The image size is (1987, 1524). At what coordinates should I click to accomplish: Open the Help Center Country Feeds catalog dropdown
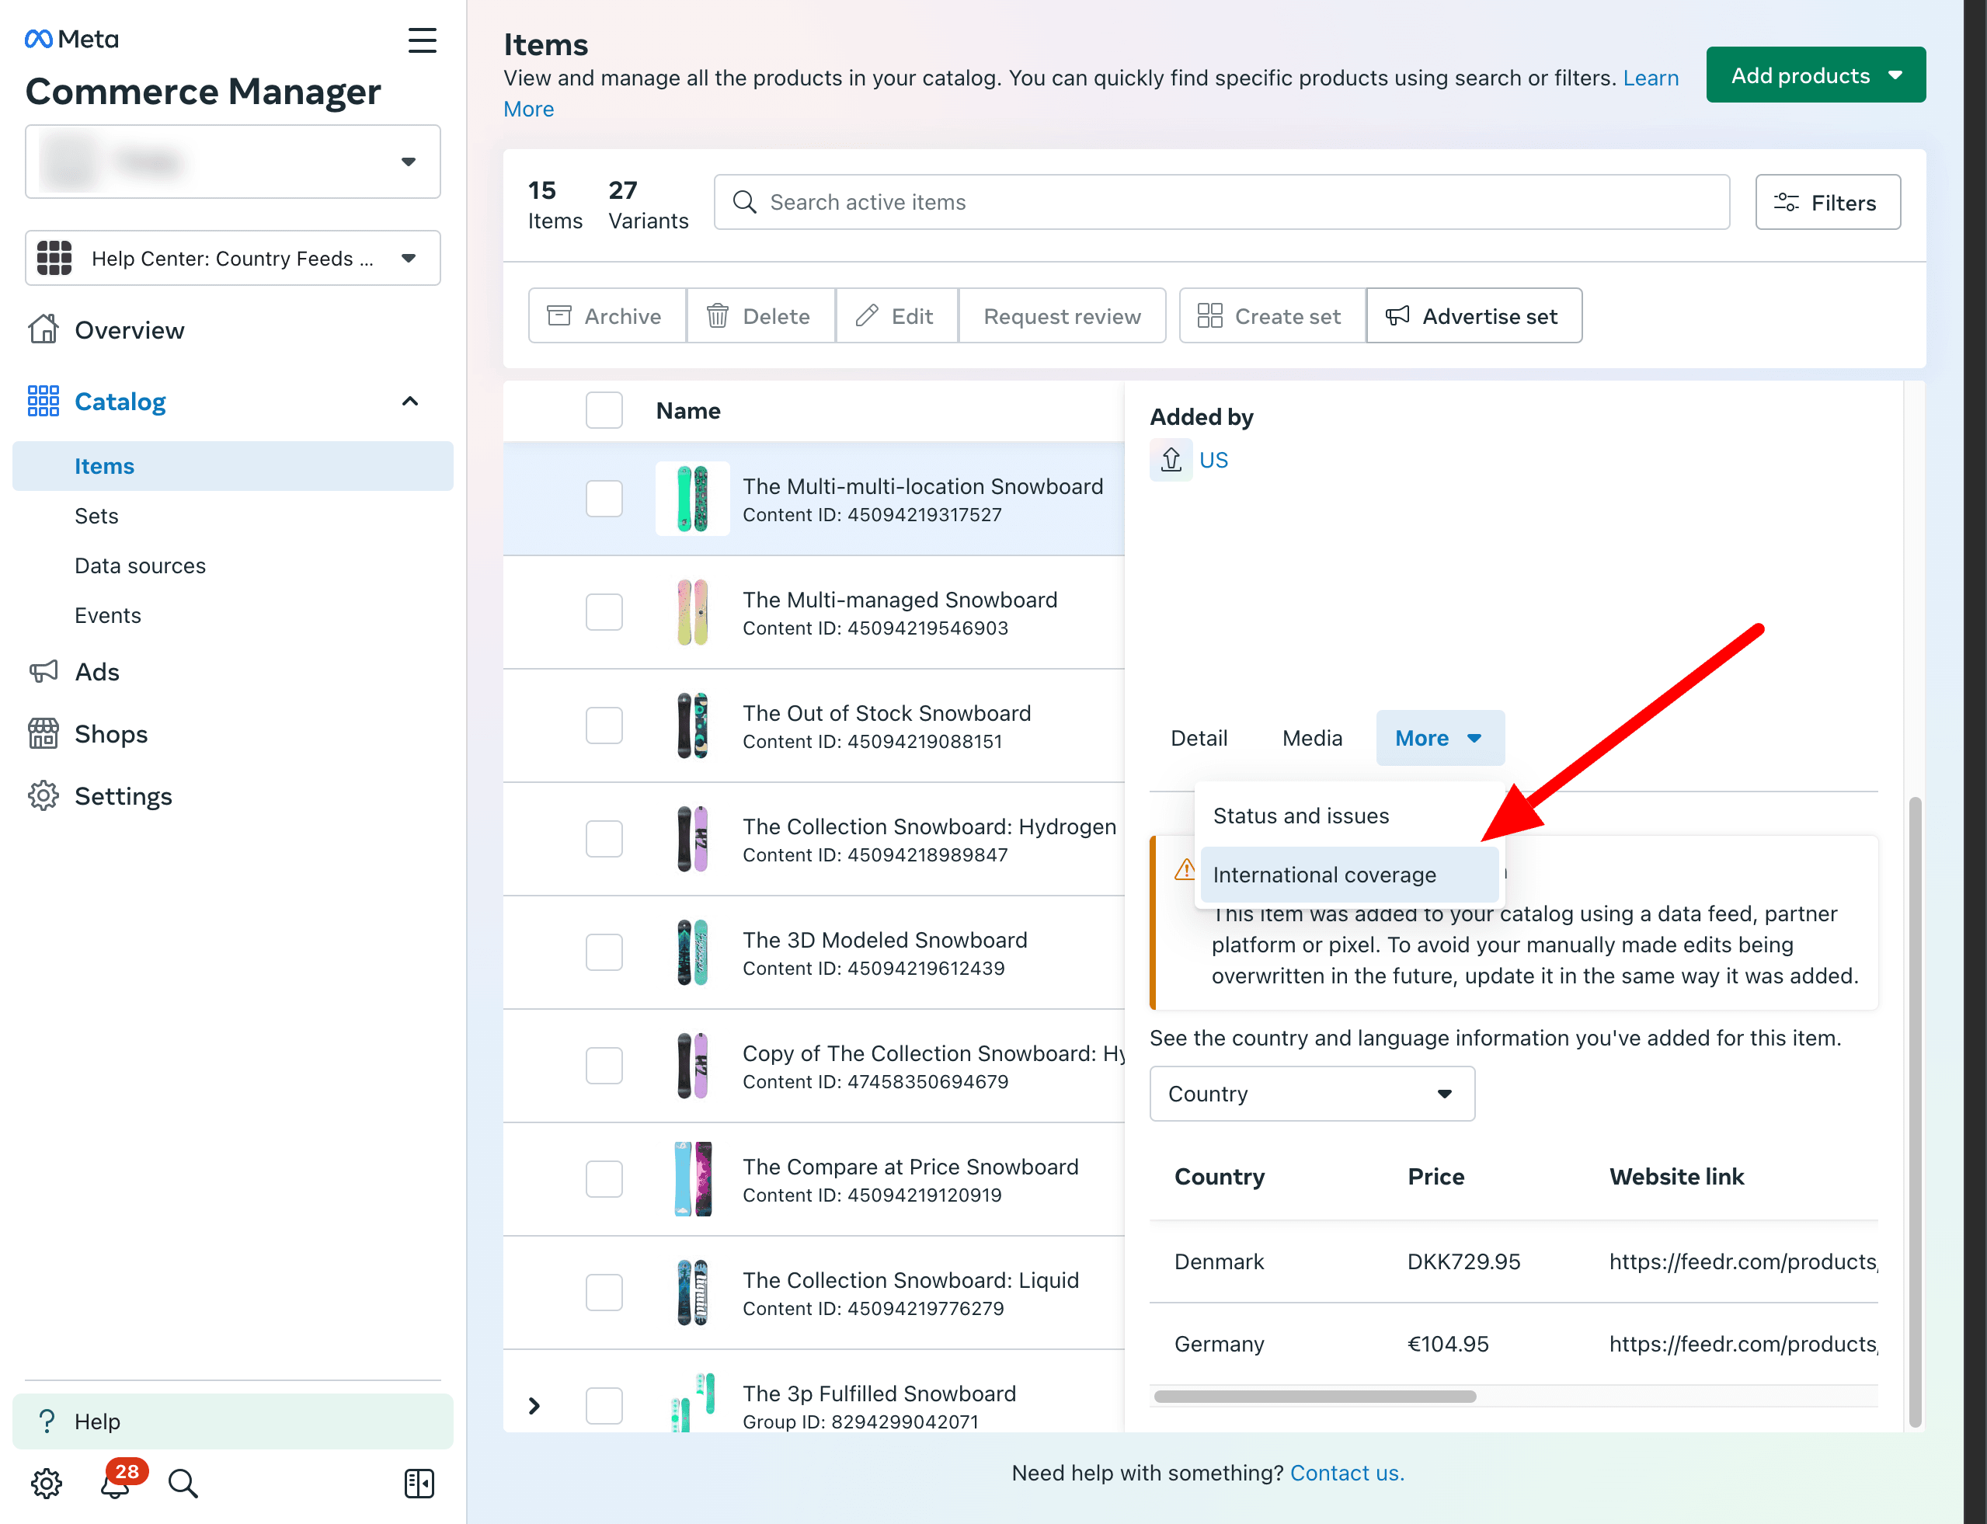tap(232, 259)
